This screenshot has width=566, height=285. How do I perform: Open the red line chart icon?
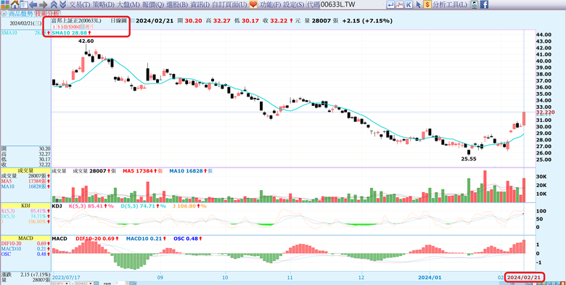pyautogui.click(x=400, y=4)
